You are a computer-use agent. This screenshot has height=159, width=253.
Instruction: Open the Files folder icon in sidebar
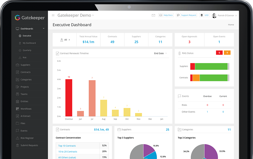tap(17, 123)
